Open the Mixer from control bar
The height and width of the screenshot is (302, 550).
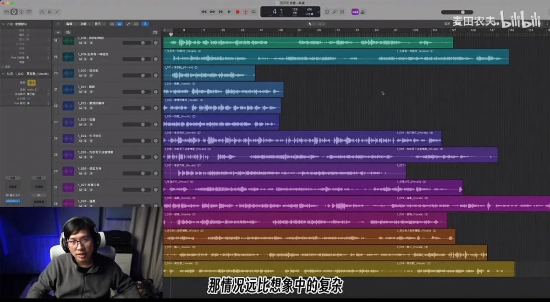49,11
